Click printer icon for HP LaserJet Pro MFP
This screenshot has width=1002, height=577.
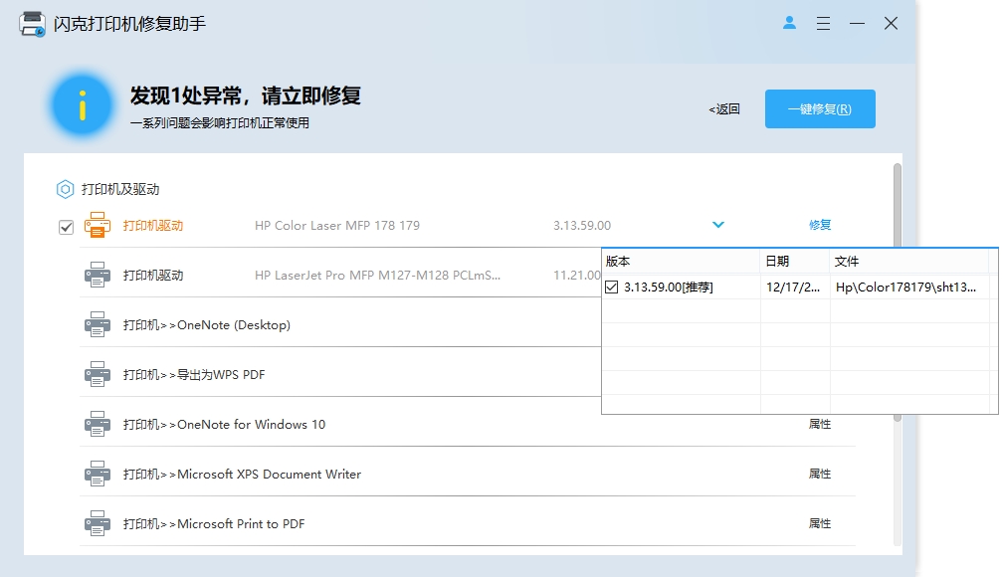click(98, 275)
